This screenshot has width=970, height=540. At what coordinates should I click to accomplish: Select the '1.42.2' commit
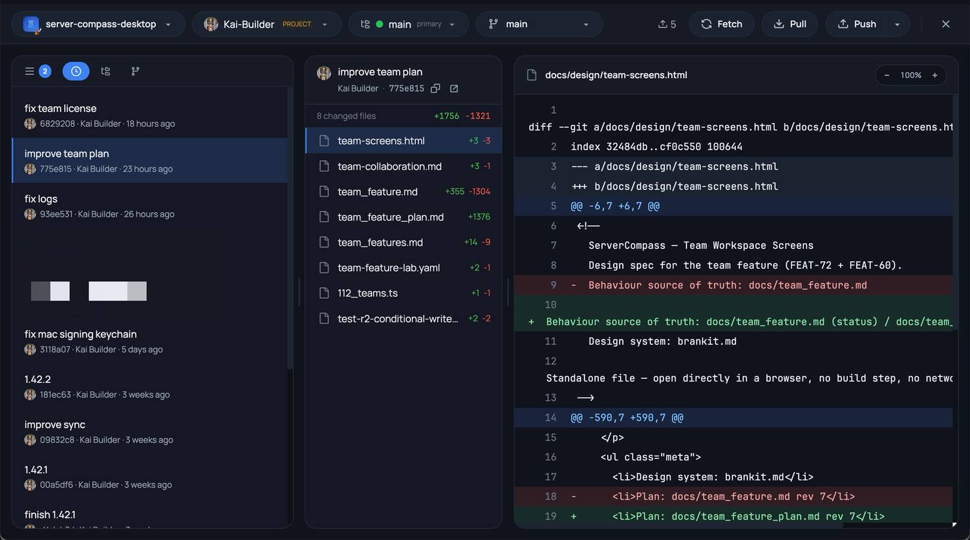click(149, 386)
